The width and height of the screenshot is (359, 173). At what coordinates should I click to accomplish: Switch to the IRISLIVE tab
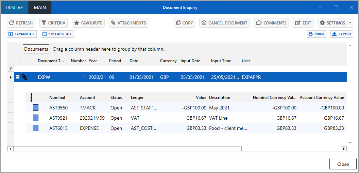tap(15, 7)
